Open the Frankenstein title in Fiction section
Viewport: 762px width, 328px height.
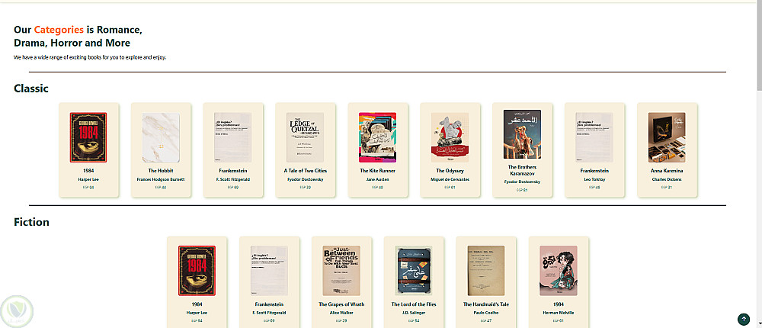(269, 304)
